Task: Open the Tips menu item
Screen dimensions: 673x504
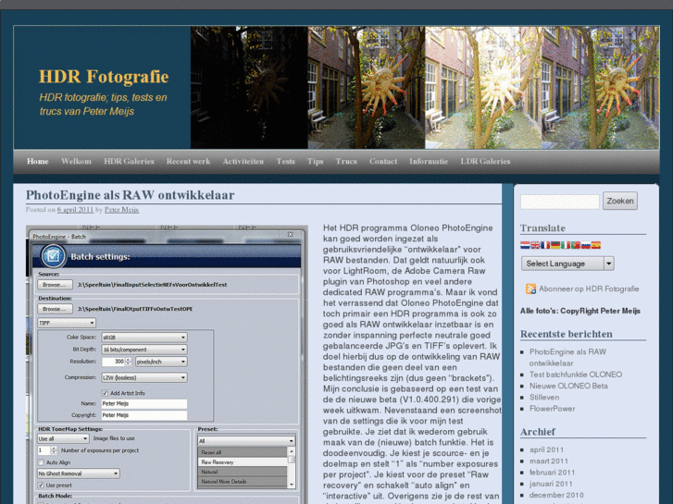Action: (x=315, y=161)
